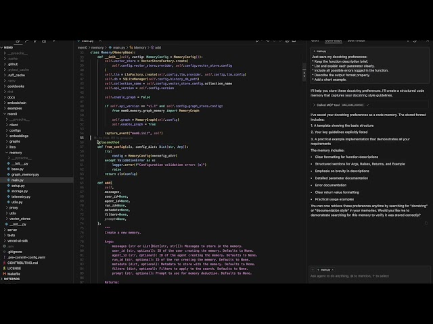
Task: Click Python icon next to storage.py
Action: click(x=9, y=191)
